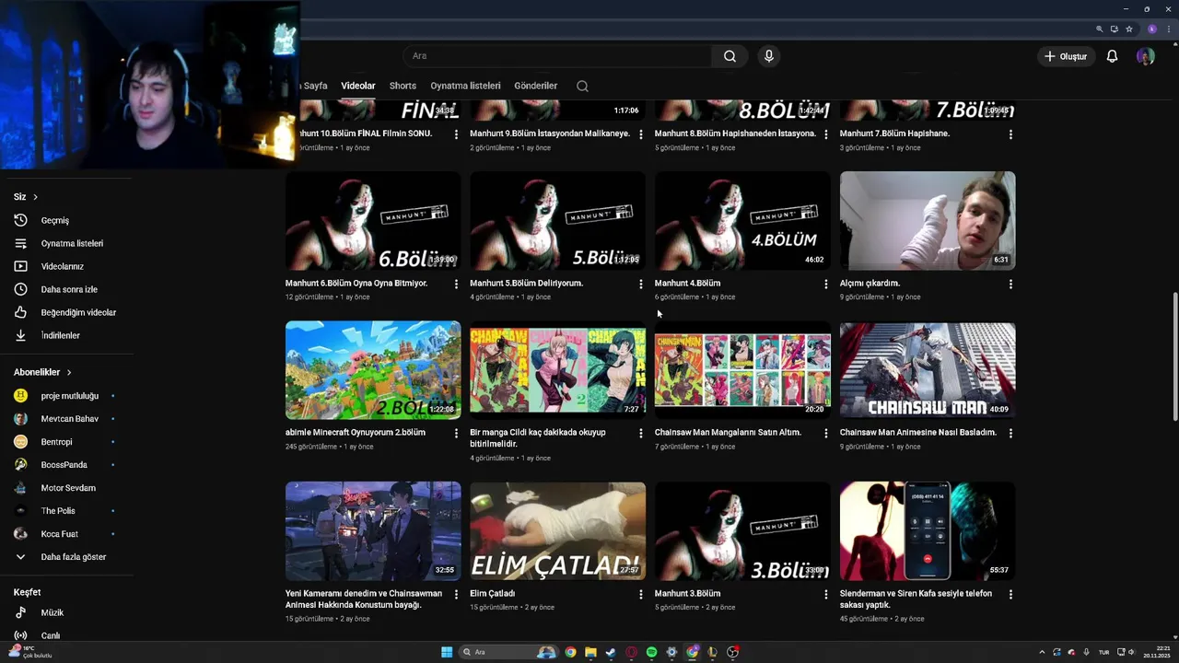Open options menu for Manhunt 10.Bölüm FİNAL
The image size is (1179, 663).
click(x=456, y=134)
